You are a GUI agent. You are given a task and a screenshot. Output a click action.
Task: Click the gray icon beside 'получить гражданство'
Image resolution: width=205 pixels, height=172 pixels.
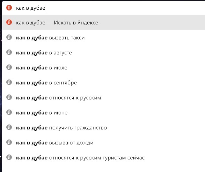pos(9,127)
